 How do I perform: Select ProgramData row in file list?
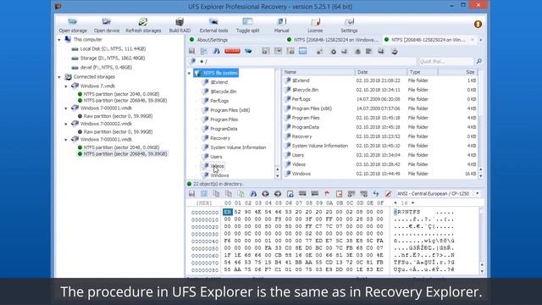pyautogui.click(x=379, y=127)
